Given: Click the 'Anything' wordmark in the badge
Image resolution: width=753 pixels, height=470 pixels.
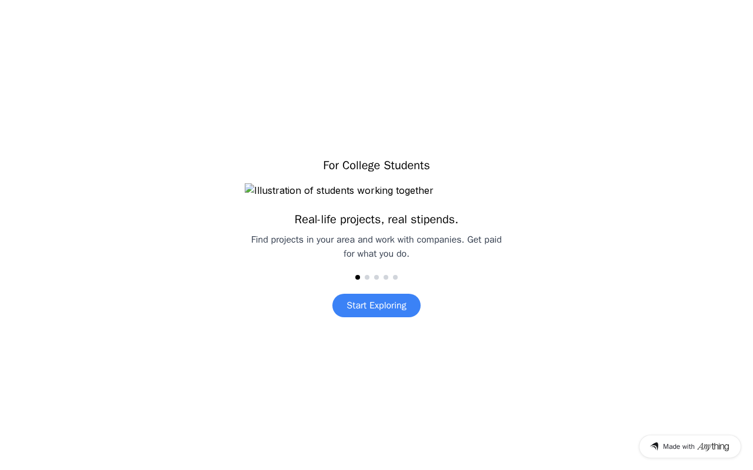Looking at the screenshot, I should pos(713,446).
